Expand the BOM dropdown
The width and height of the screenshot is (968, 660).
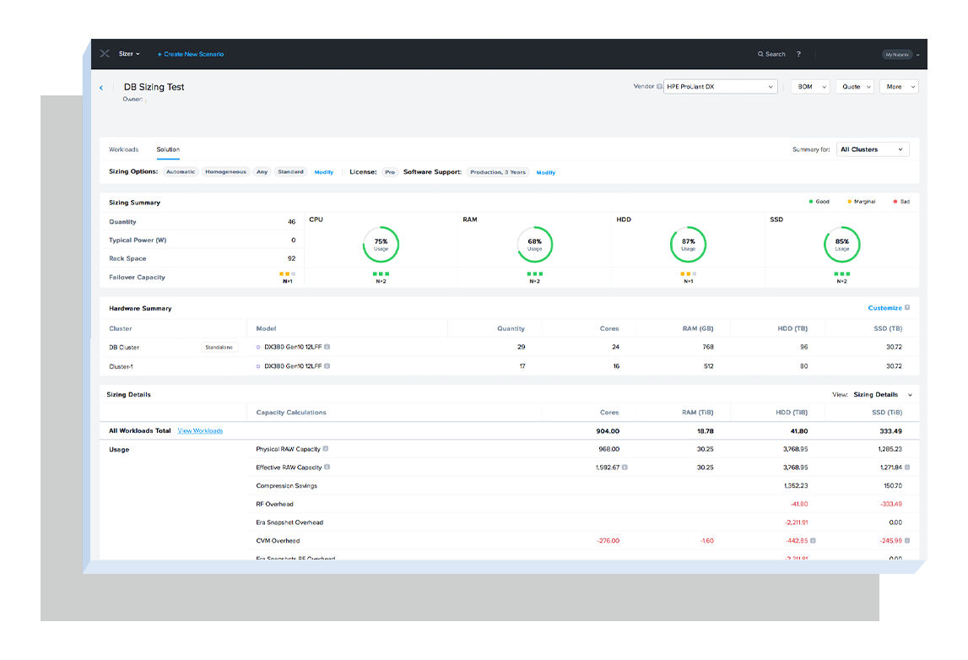tap(809, 87)
